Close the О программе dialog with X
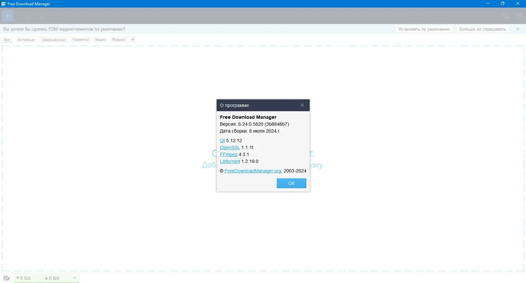 (302, 105)
